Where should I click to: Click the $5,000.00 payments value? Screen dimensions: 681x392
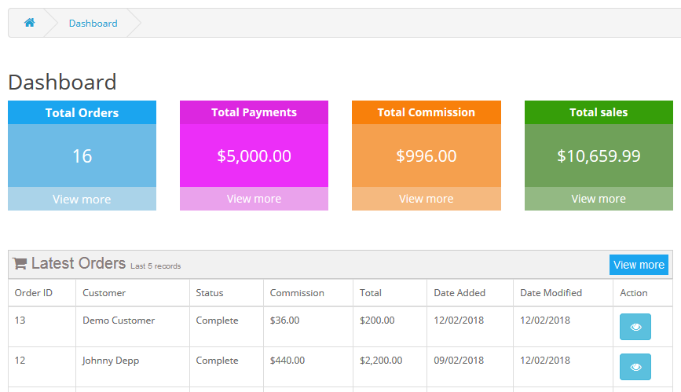[254, 156]
